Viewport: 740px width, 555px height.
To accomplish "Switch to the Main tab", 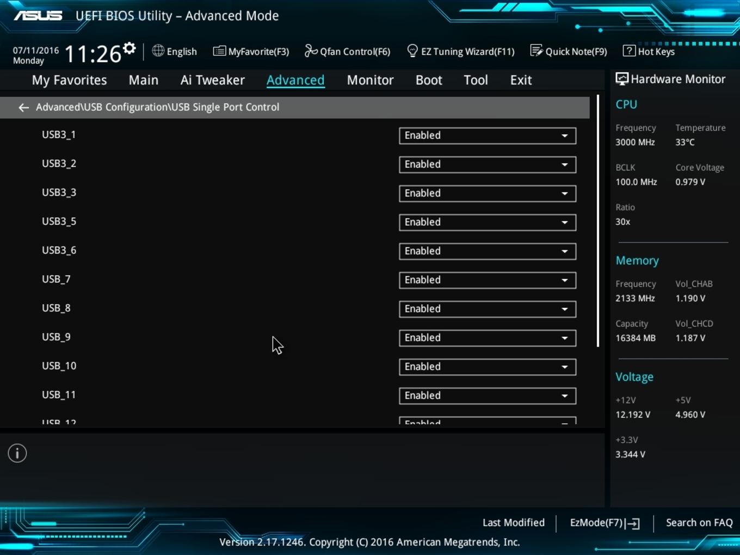I will (144, 80).
